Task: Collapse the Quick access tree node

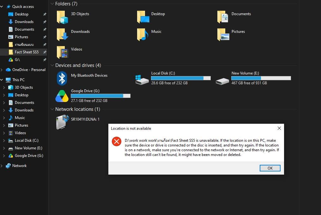Action: 2,7
